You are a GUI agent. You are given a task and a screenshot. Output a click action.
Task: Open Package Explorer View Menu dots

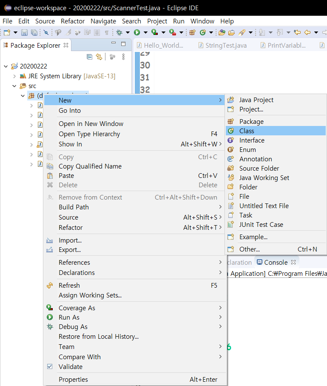123,57
